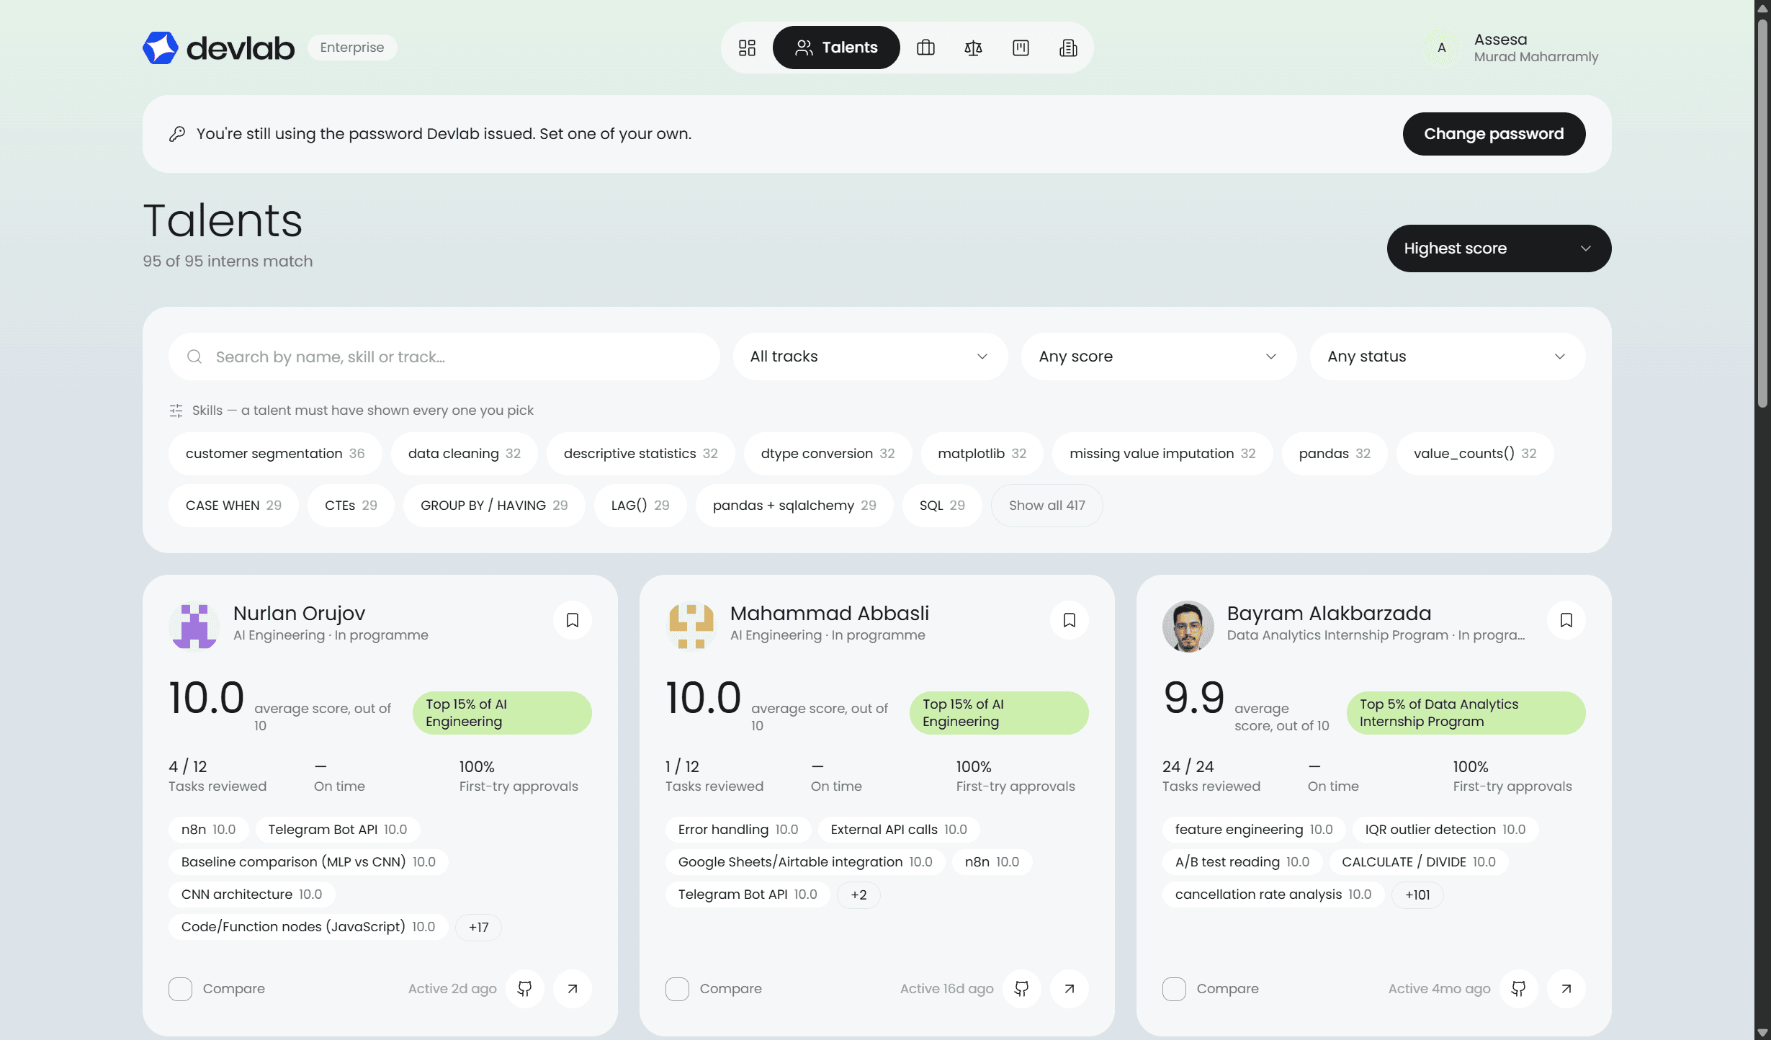Open the briefcase icon in top navigation

pos(925,48)
